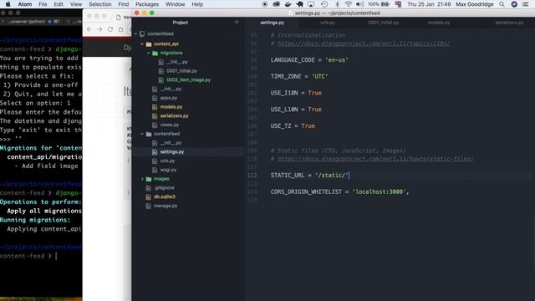
Task: Open apps.py in the tree
Action: (169, 98)
